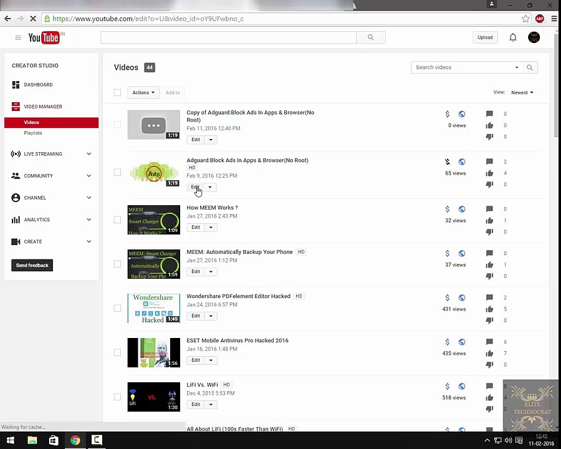This screenshot has width=561, height=449.
Task: Check the box for MEEM Automatically Backup video
Action: click(117, 264)
